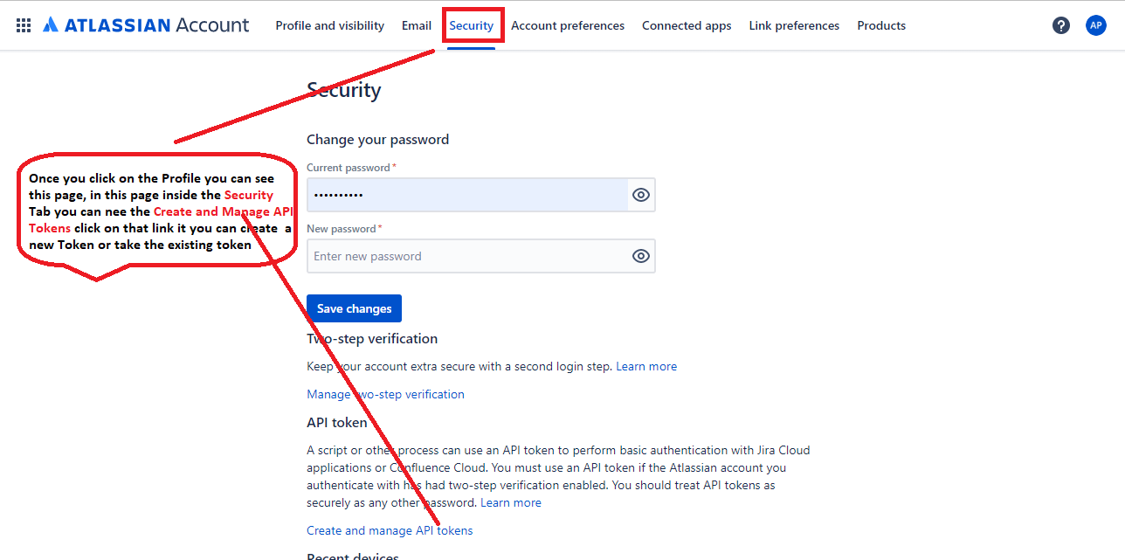Go to Profile and visibility tab

pos(329,25)
